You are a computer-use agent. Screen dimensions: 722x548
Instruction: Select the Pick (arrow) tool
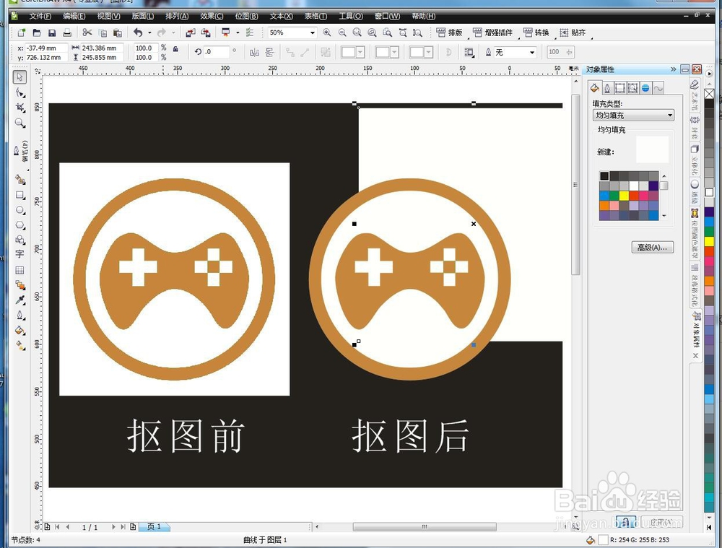(x=19, y=77)
